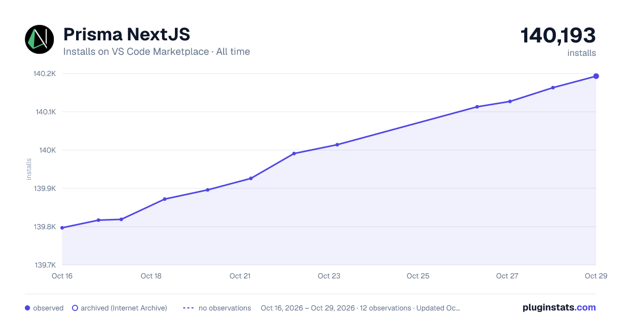
Task: Select the data point just below 140K
Action: 294,153
